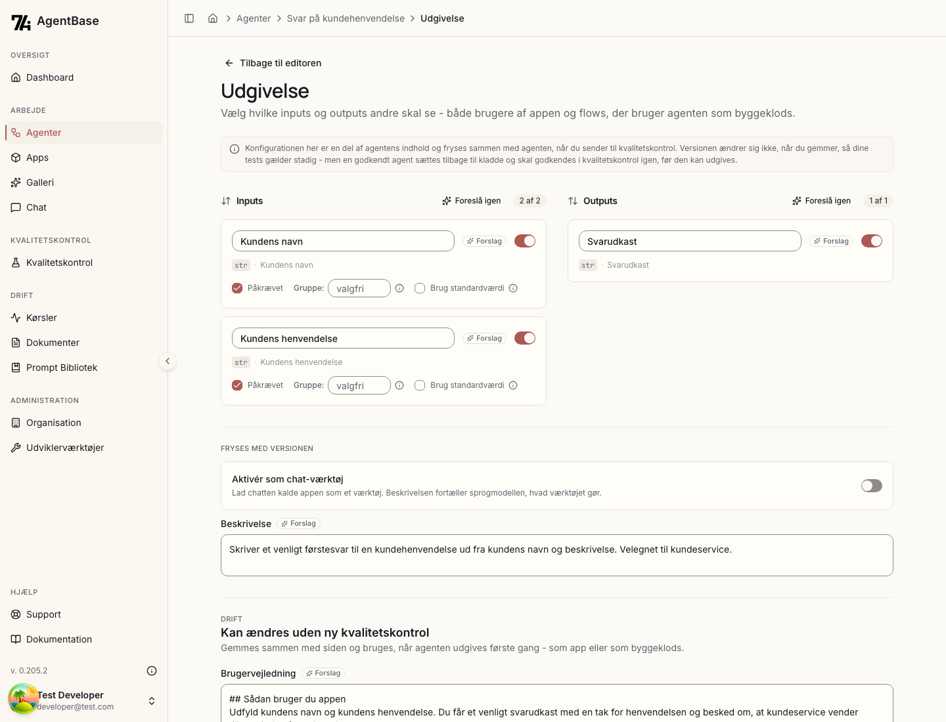Click the back arrow beside Tilbage til editoren

(229, 63)
